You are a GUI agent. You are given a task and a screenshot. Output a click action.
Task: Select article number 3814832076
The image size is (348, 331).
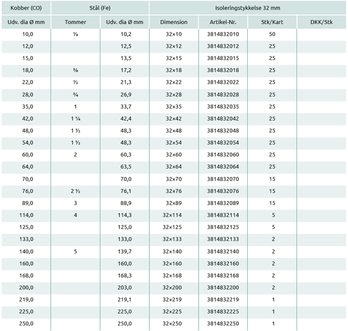click(223, 191)
